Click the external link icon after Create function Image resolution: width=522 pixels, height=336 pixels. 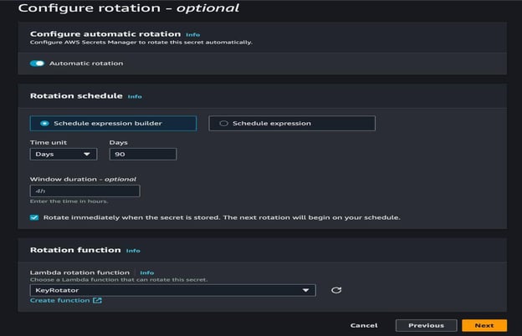coord(97,300)
